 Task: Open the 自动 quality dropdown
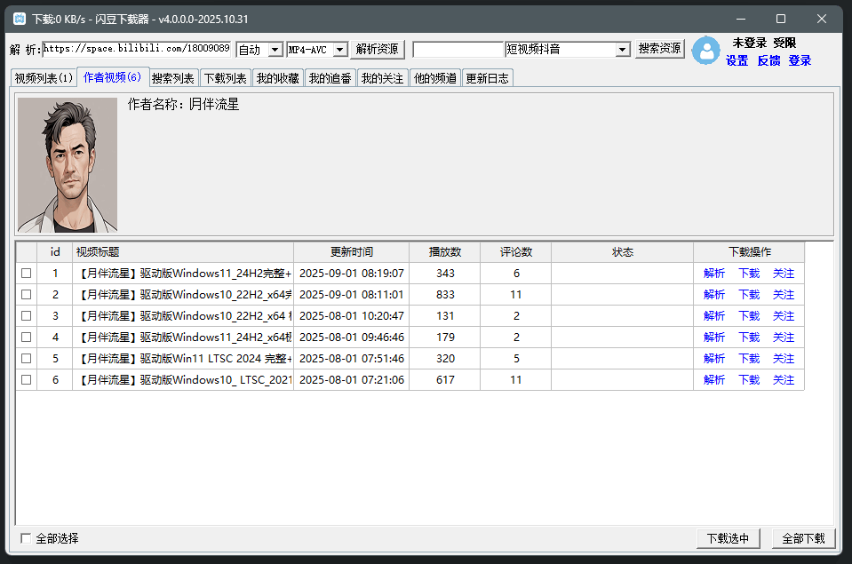tap(259, 50)
